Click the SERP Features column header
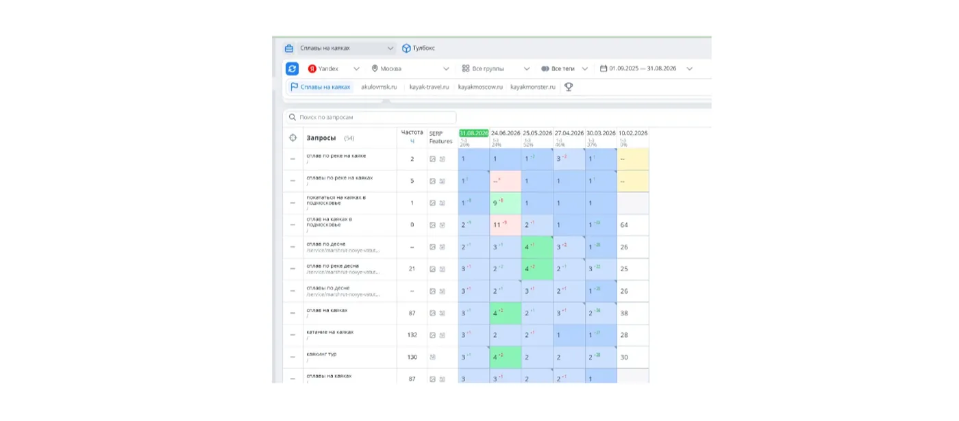This screenshot has width=959, height=421. (x=440, y=137)
